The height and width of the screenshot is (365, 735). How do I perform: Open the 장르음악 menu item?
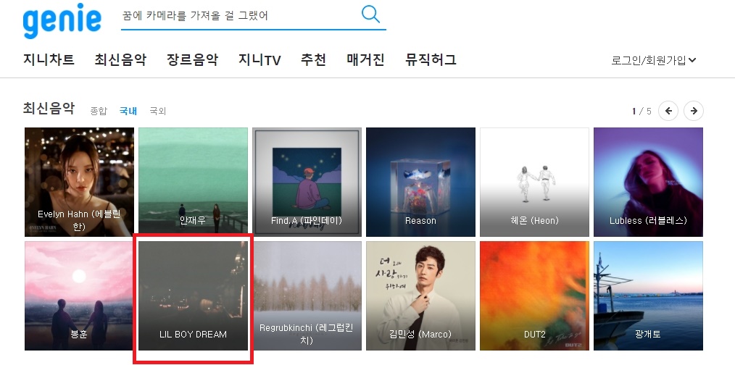click(x=192, y=59)
